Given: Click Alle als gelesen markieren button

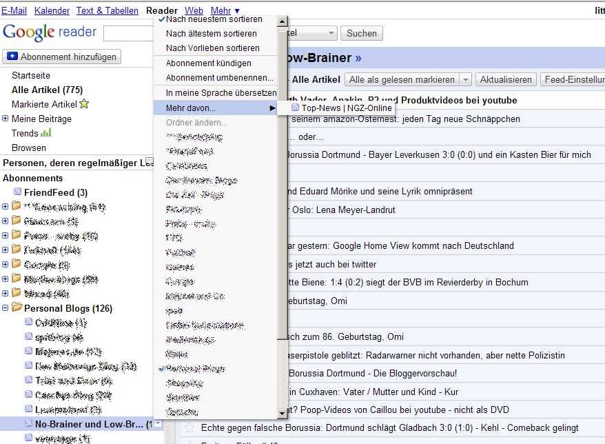Looking at the screenshot, I should [x=402, y=80].
